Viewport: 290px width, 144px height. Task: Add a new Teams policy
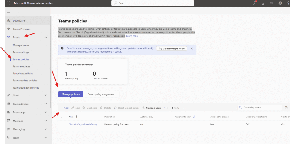[64, 108]
